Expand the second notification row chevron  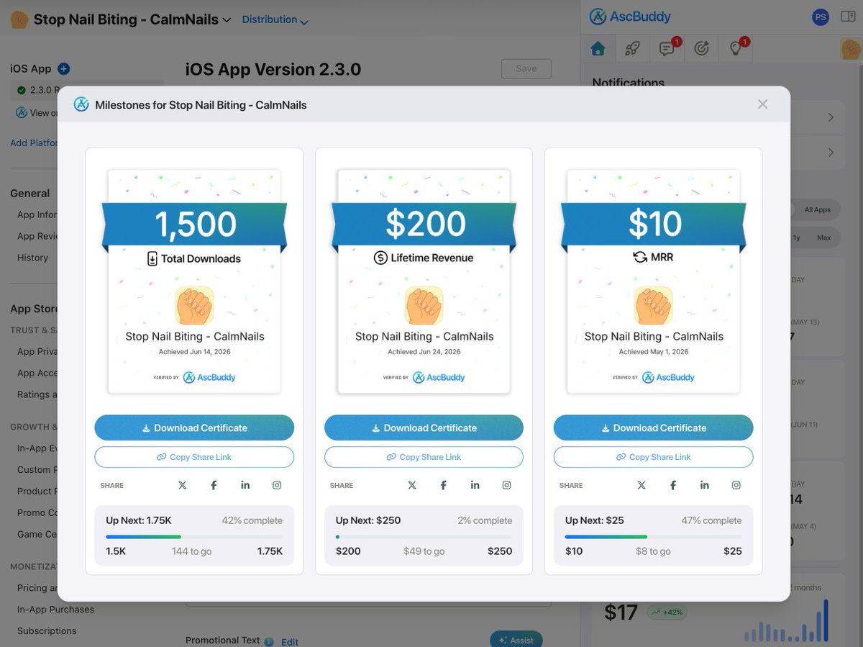831,153
